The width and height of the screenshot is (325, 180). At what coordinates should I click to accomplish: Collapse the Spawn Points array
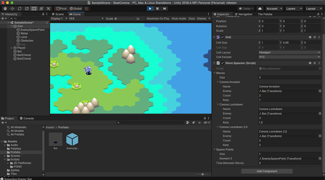(x=215, y=150)
